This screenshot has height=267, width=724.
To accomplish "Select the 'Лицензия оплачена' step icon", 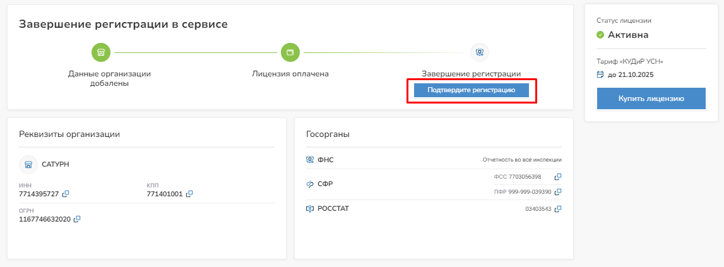I will [x=290, y=52].
